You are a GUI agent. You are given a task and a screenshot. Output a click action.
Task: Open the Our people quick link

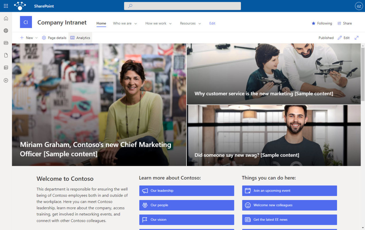(187, 205)
